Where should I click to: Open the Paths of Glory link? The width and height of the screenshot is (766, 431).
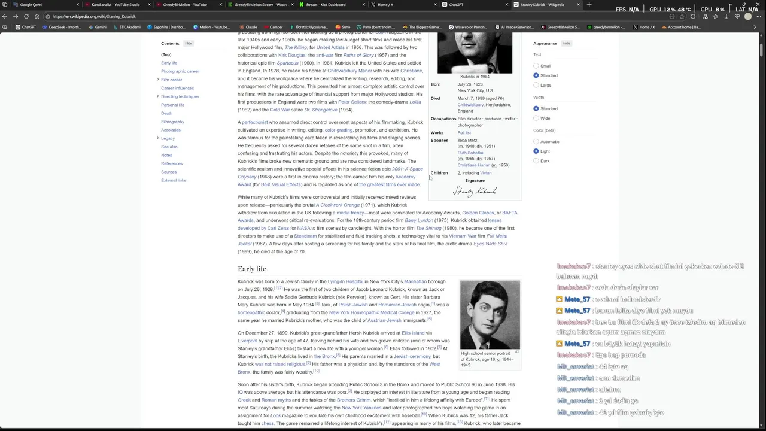pos(358,55)
